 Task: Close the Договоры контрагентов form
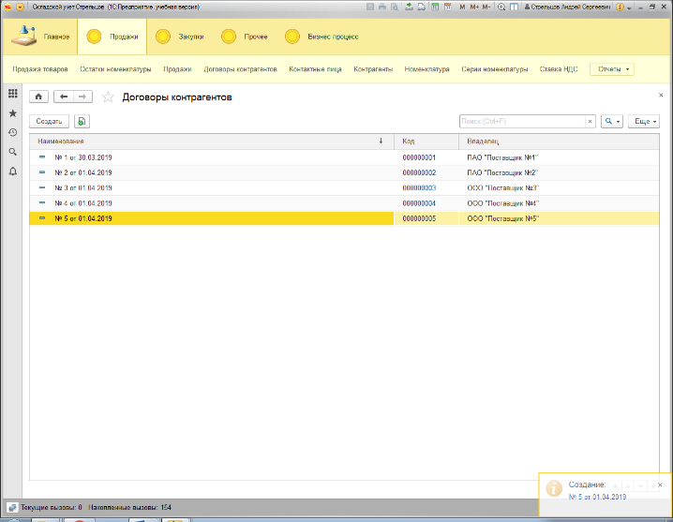[x=661, y=95]
